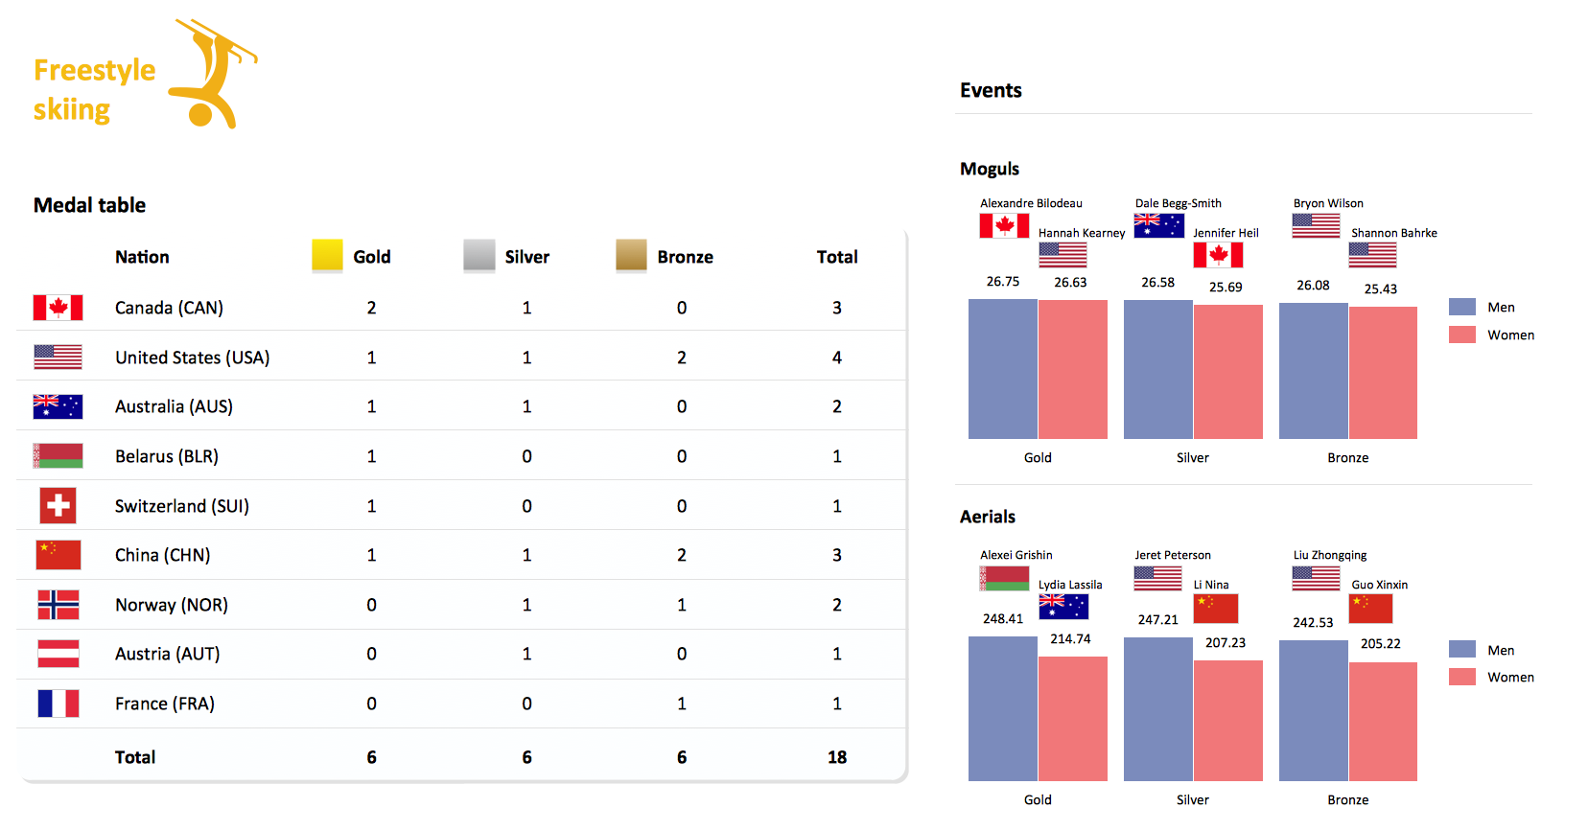
Task: Click the Austria flag icon
Action: (58, 654)
